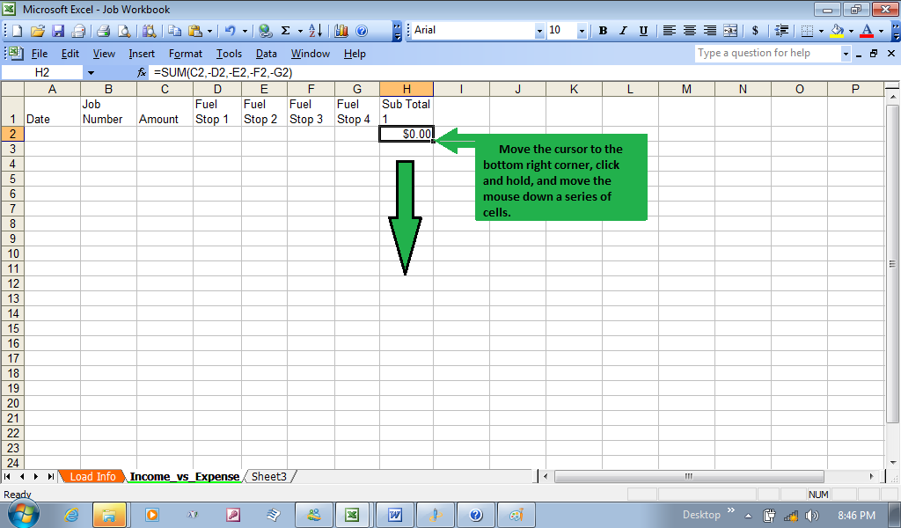Select the Sheet3 tab
This screenshot has height=528, width=901.
click(x=268, y=476)
